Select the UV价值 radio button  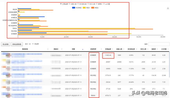[104, 4]
